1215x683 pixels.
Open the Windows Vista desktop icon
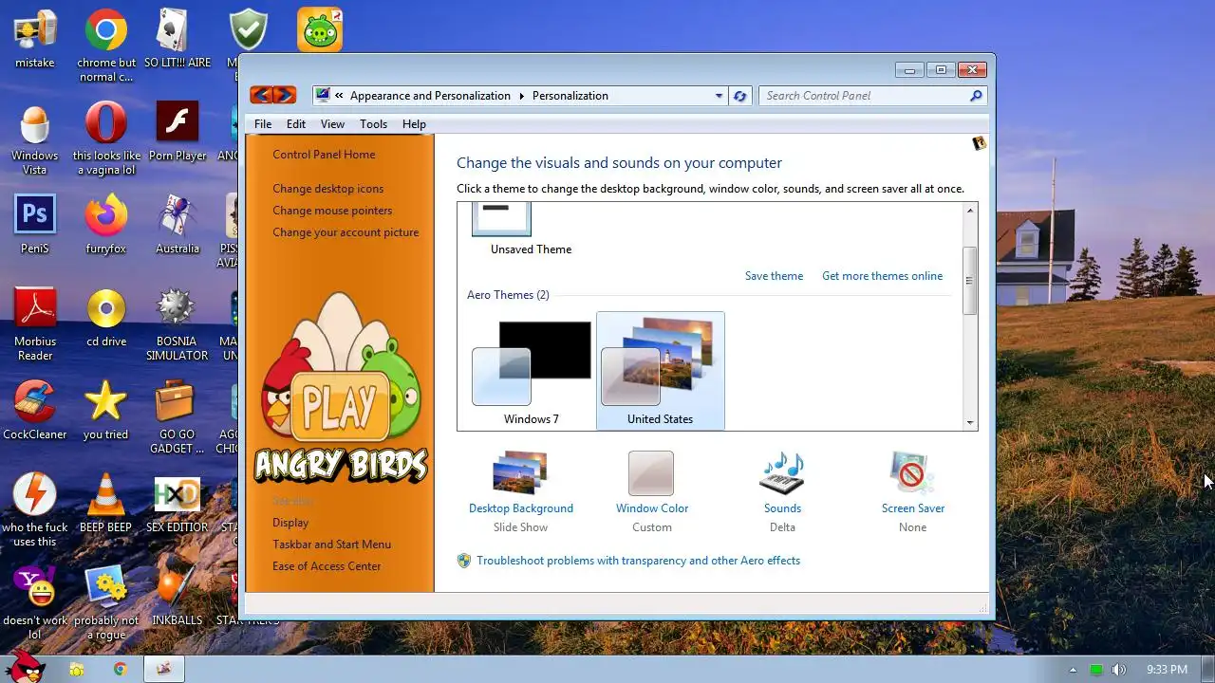pos(35,124)
